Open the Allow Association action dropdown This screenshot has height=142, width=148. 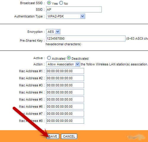(x=63, y=64)
